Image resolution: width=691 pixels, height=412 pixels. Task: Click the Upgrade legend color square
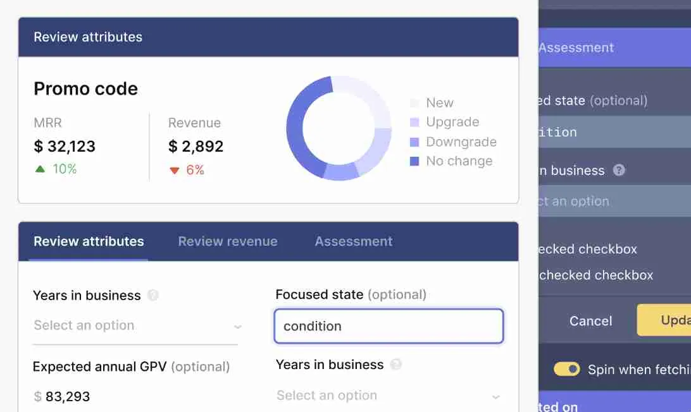(414, 123)
